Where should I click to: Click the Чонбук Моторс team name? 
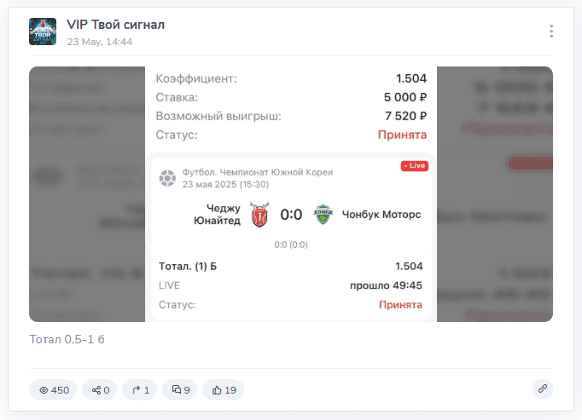tap(381, 215)
